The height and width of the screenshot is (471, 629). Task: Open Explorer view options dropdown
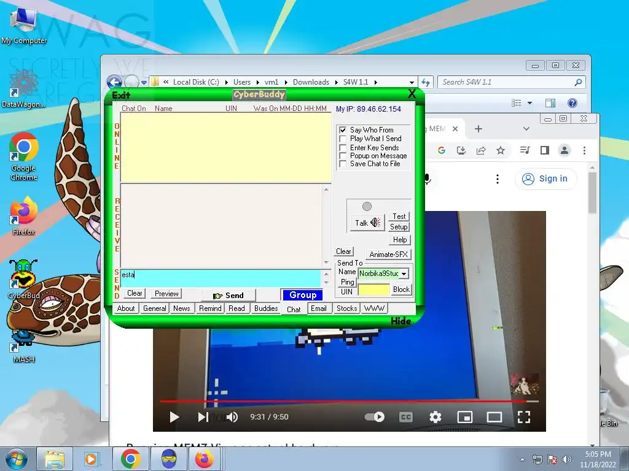coord(529,103)
